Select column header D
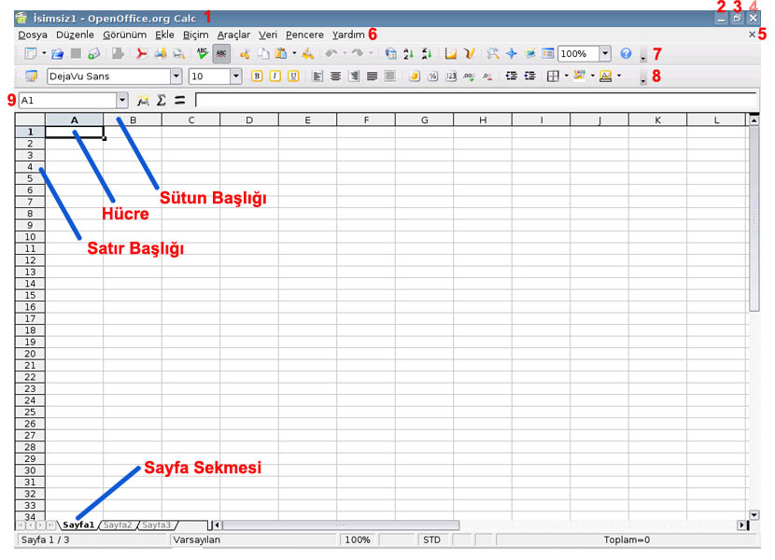Viewport: 775px width, 560px height. pos(249,119)
